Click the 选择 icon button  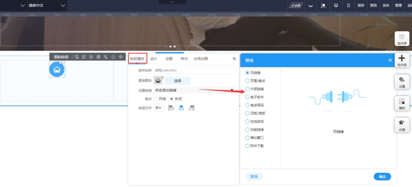pyautogui.click(x=178, y=81)
